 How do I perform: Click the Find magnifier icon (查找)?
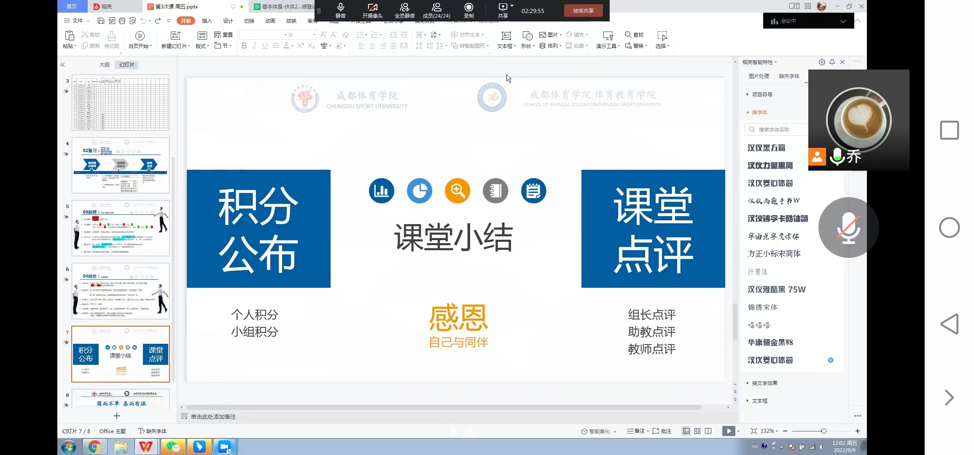pyautogui.click(x=628, y=35)
